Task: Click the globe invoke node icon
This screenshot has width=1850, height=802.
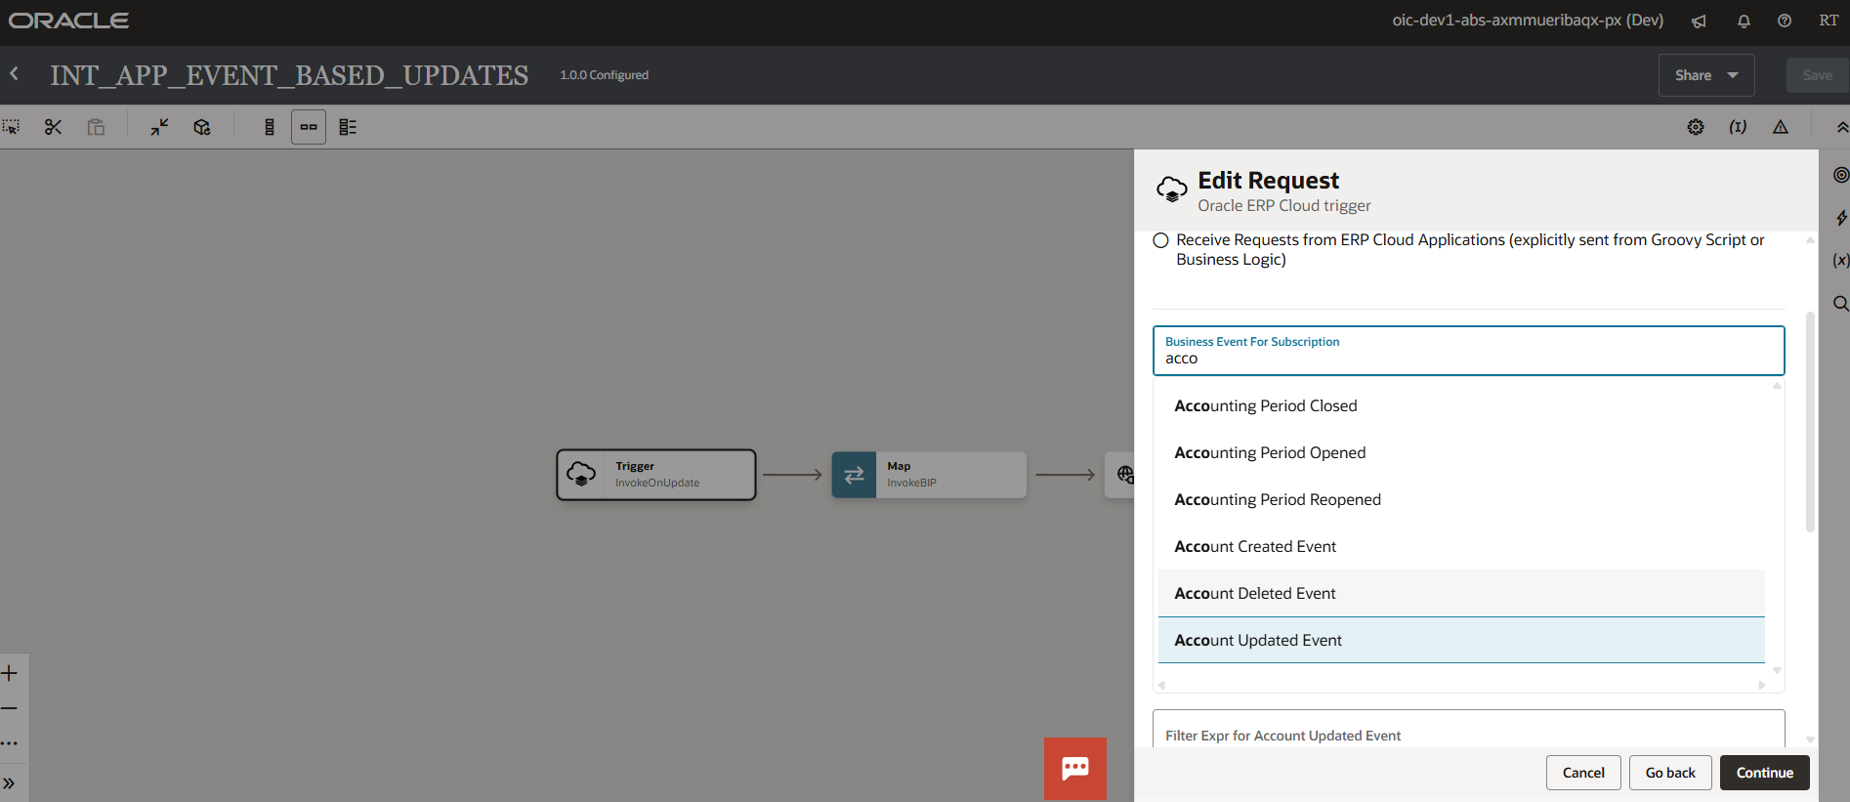Action: click(1125, 475)
